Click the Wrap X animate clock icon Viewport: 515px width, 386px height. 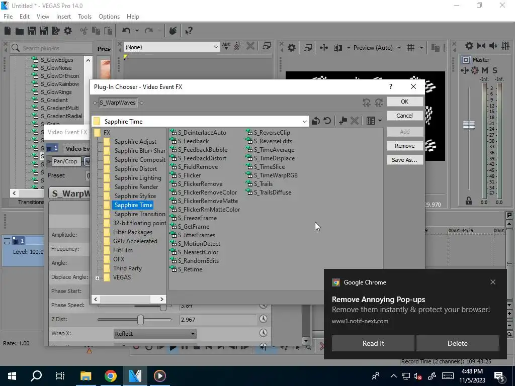click(x=263, y=333)
